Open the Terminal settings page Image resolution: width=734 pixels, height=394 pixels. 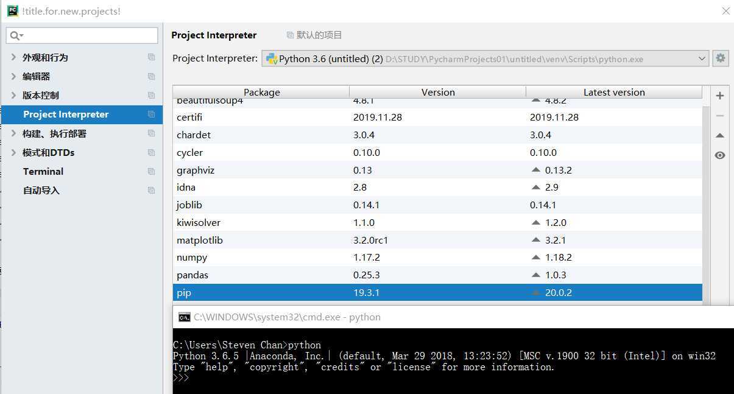(x=43, y=171)
